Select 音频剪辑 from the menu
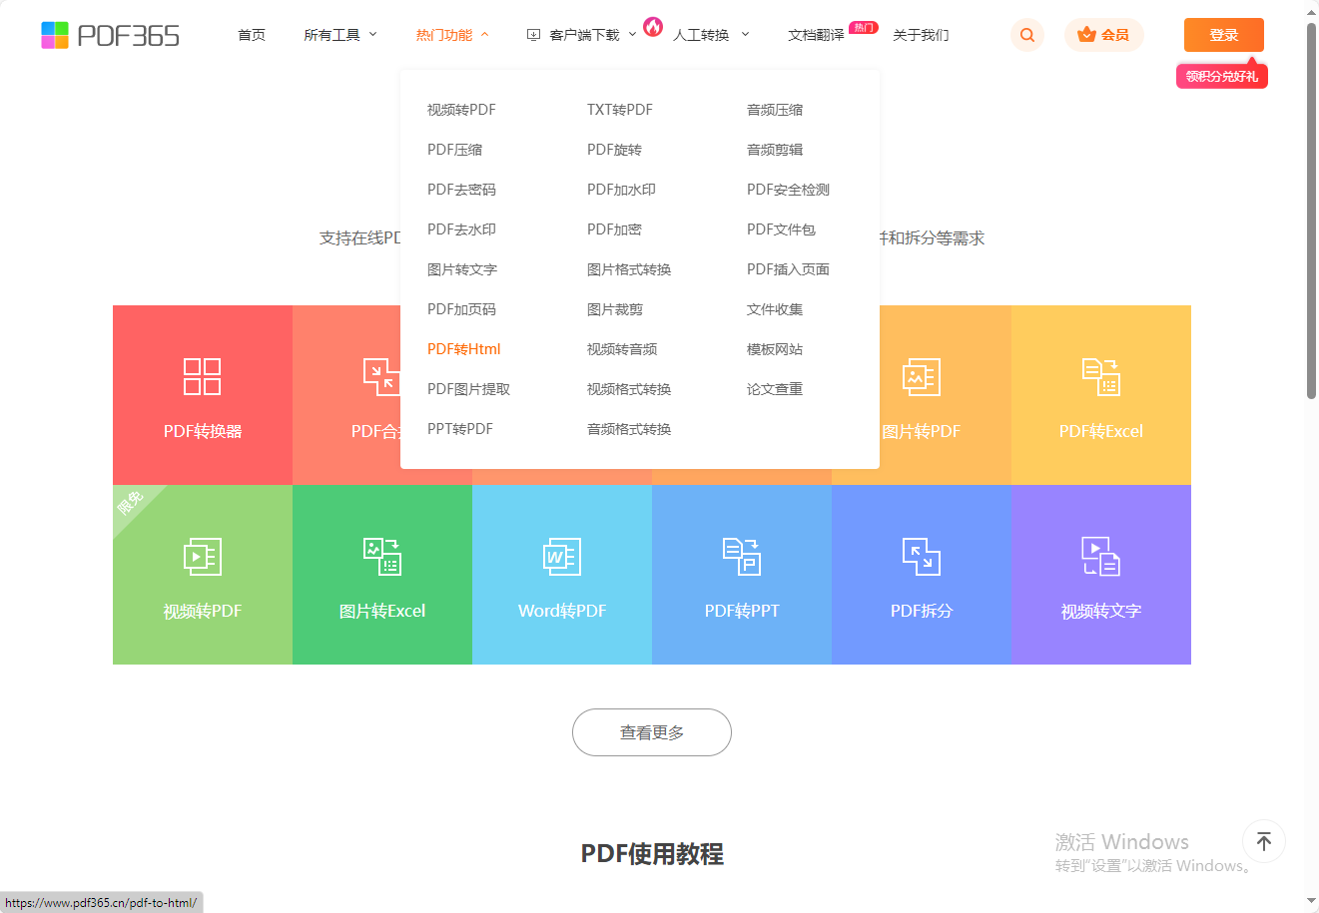Screen dimensions: 1319x913 [774, 150]
